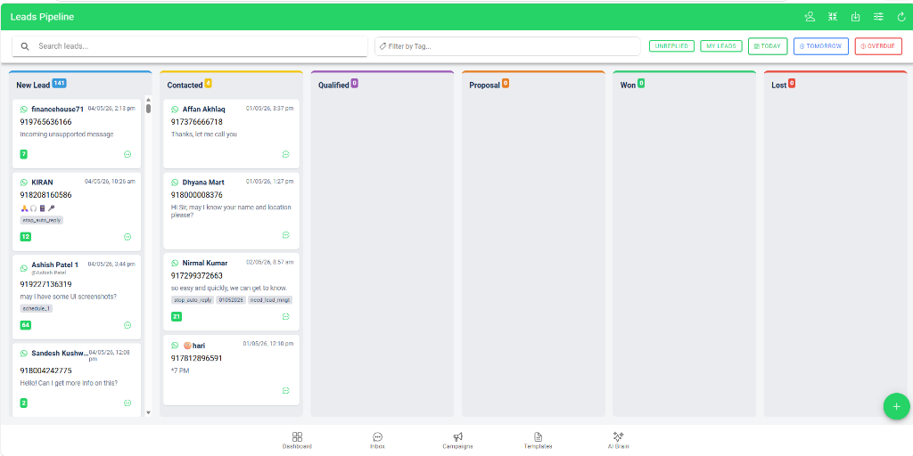Image resolution: width=913 pixels, height=456 pixels.
Task: Open the Dashboard tab
Action: click(x=297, y=440)
